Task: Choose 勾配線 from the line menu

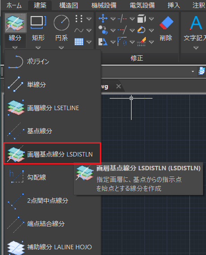Action: [x=39, y=177]
